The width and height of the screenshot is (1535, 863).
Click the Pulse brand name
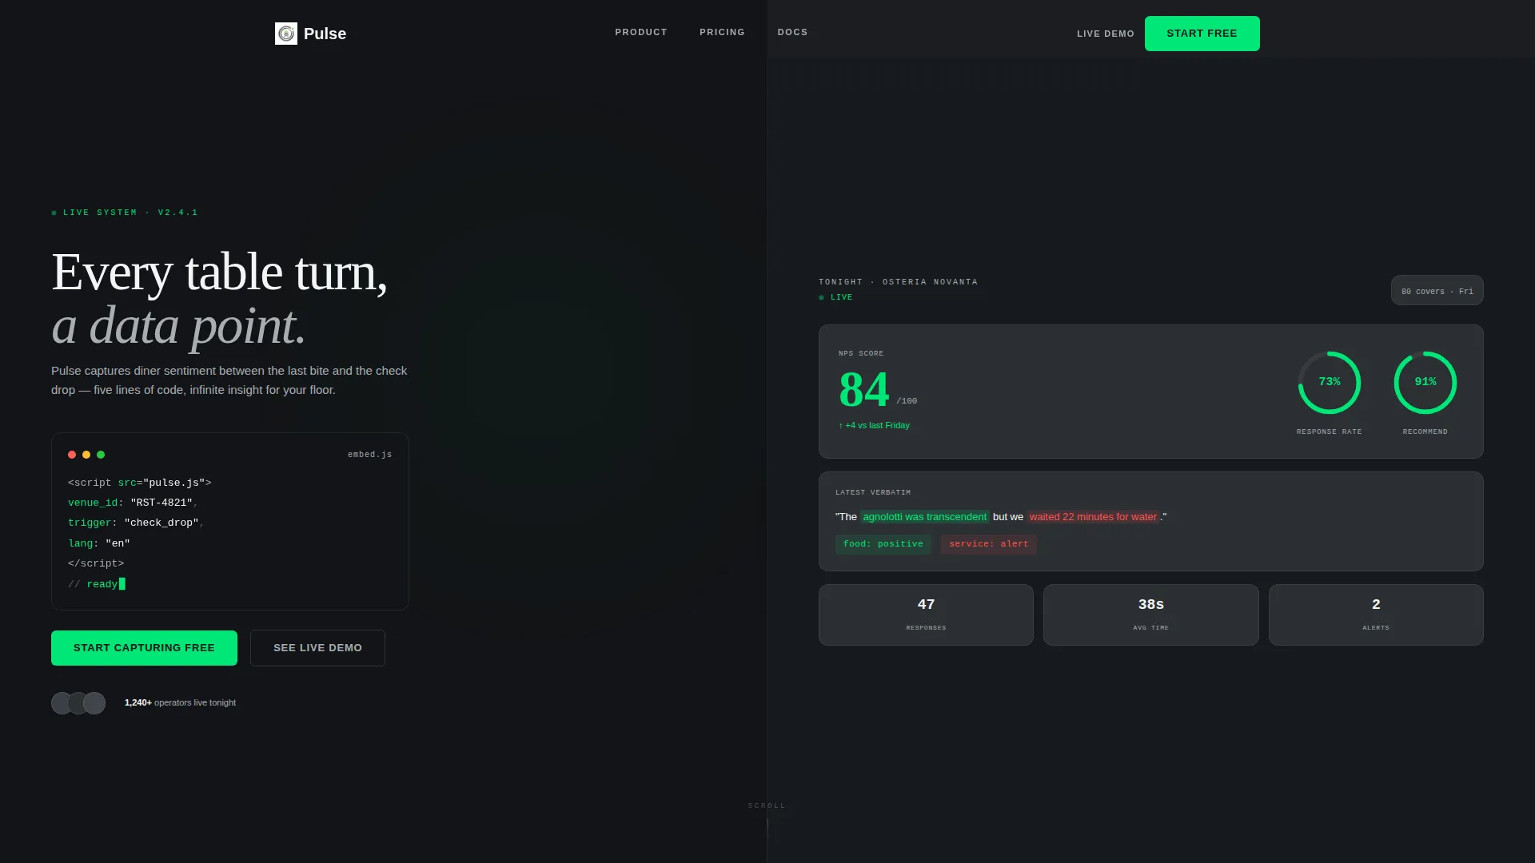[x=325, y=34]
